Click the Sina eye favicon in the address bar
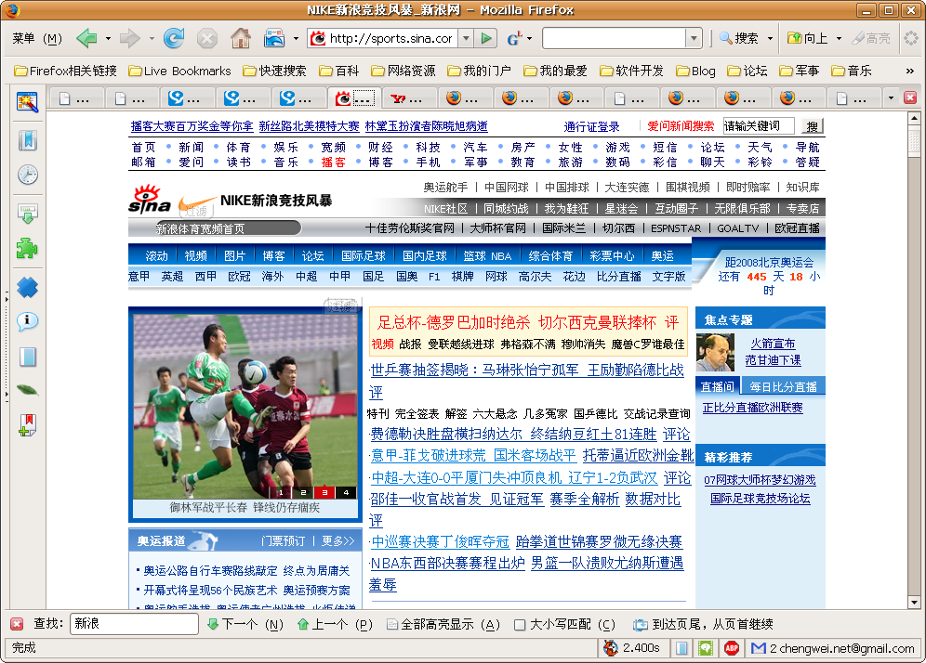 pos(318,39)
